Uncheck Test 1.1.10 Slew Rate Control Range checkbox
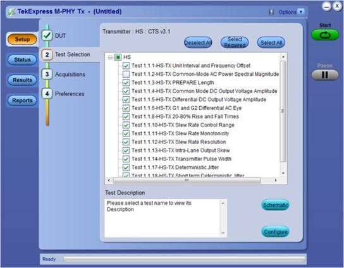Image resolution: width=344 pixels, height=268 pixels. [126, 125]
